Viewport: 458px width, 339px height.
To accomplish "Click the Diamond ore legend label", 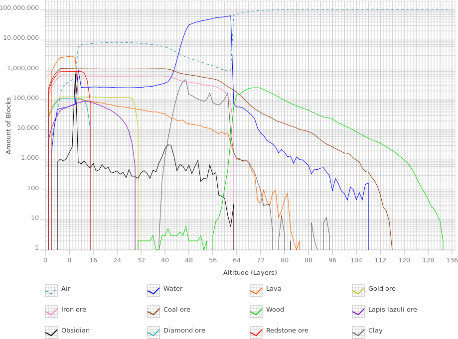I will pos(184,331).
